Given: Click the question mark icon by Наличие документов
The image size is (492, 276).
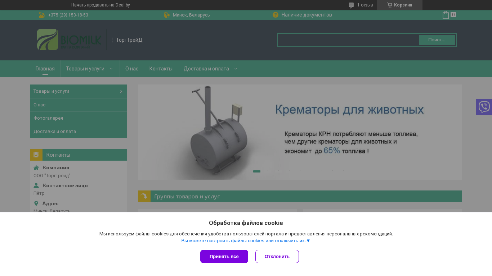Looking at the screenshot, I should [x=276, y=15].
